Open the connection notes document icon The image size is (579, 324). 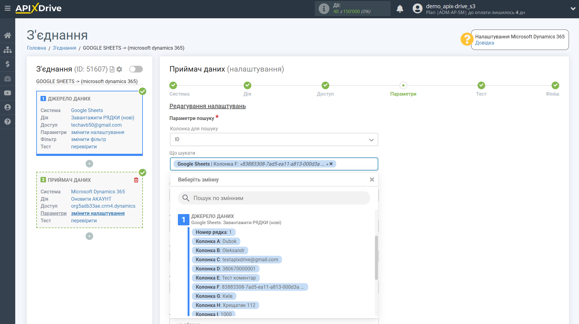(x=112, y=69)
